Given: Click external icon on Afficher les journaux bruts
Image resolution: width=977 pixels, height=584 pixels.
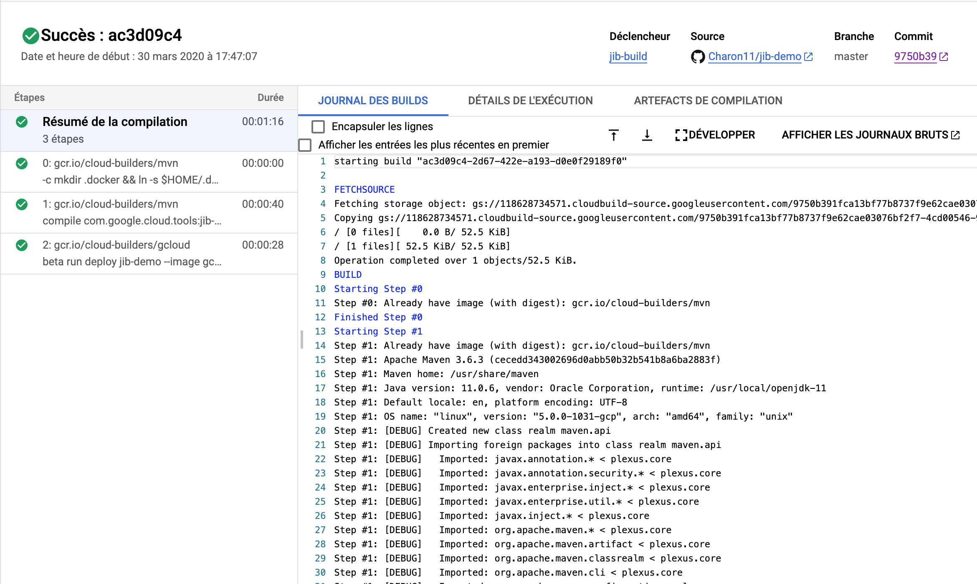Looking at the screenshot, I should (x=956, y=135).
